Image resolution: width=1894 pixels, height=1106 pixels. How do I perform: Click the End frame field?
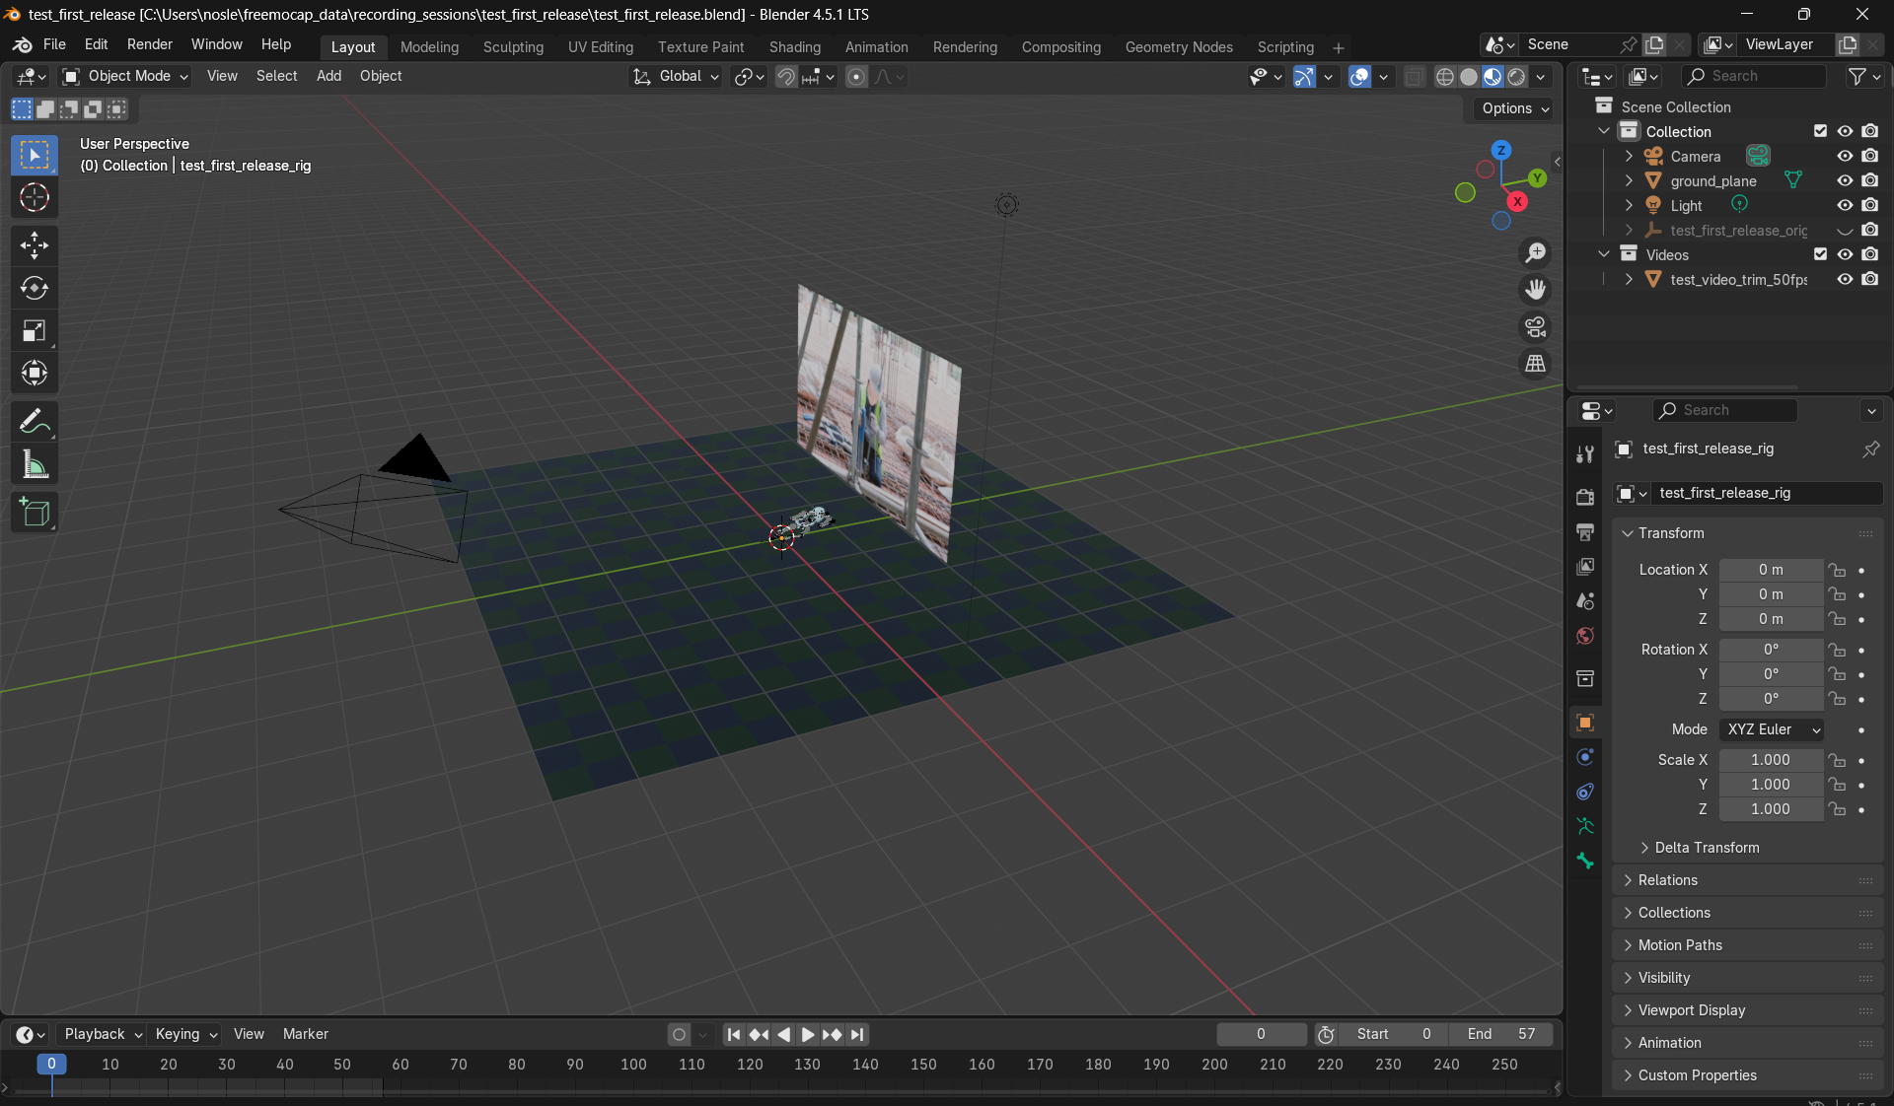1500,1034
